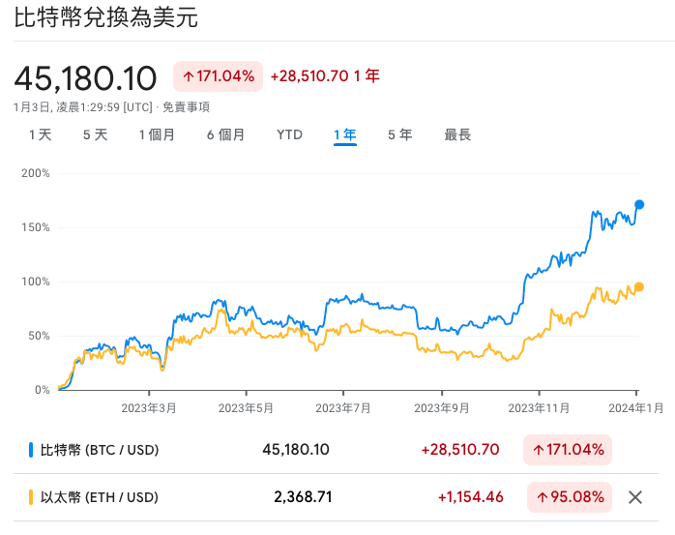The height and width of the screenshot is (535, 675).
Task: Select the 5 天 time range tab
Action: [x=95, y=134]
